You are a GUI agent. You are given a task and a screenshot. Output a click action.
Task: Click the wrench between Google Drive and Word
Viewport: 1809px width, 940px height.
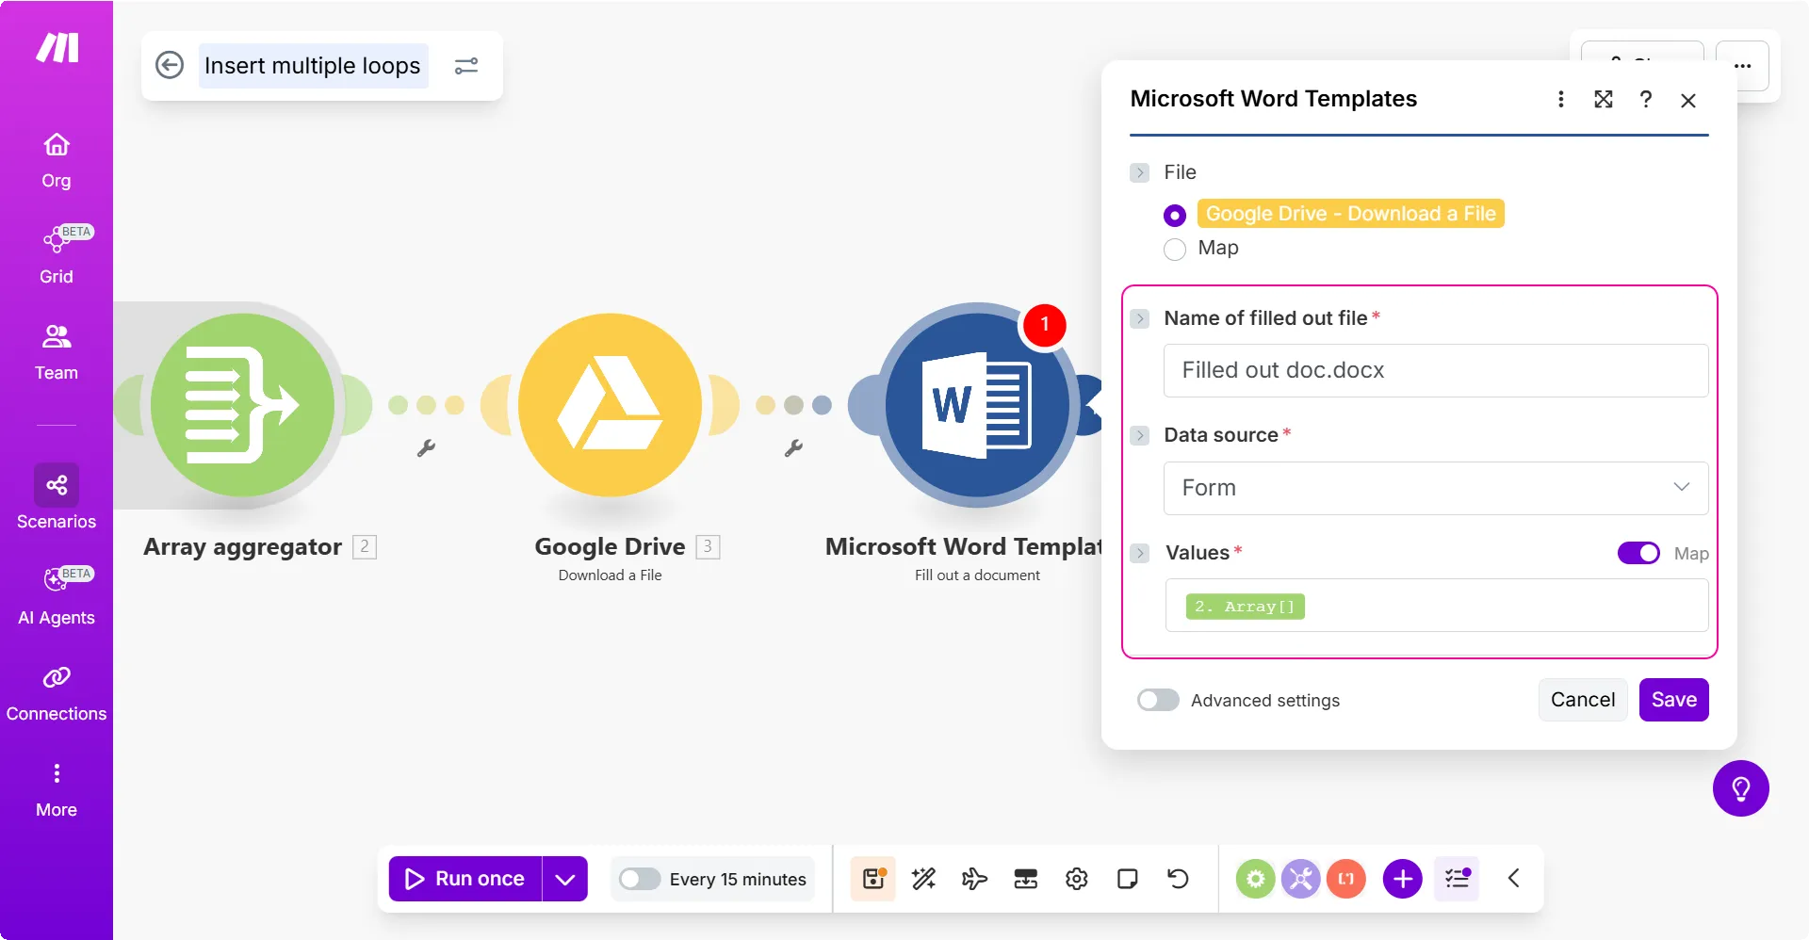tap(793, 448)
